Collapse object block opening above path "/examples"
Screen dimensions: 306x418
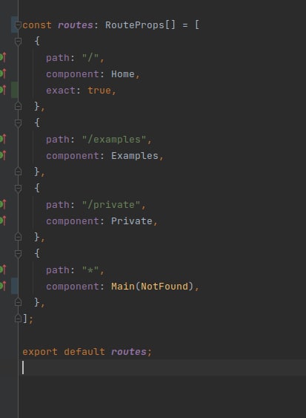pyautogui.click(x=18, y=123)
